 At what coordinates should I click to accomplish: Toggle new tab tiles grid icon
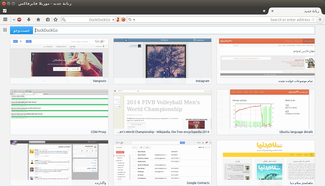coord(5,30)
